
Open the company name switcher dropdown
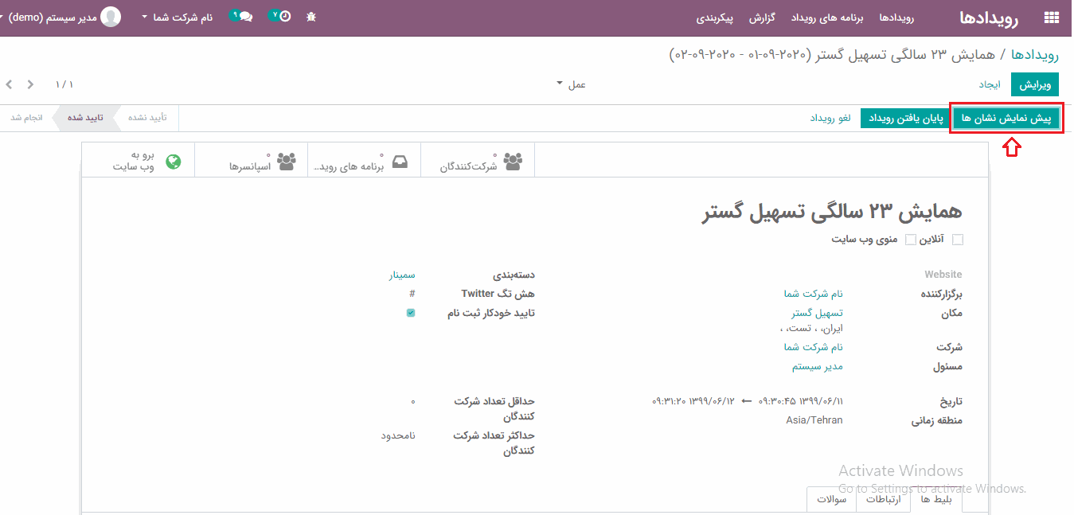point(178,17)
